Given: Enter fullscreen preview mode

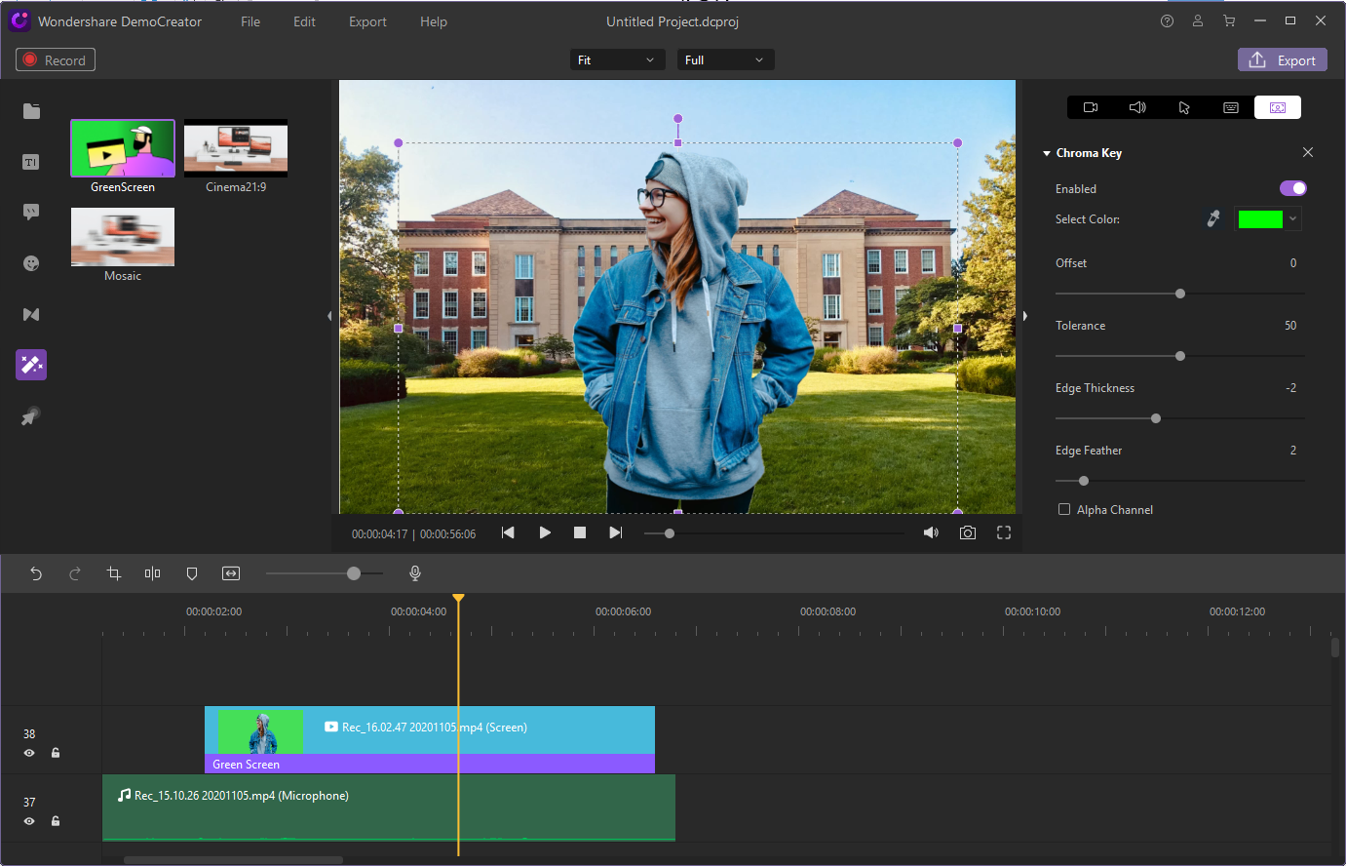Looking at the screenshot, I should click(x=1004, y=532).
